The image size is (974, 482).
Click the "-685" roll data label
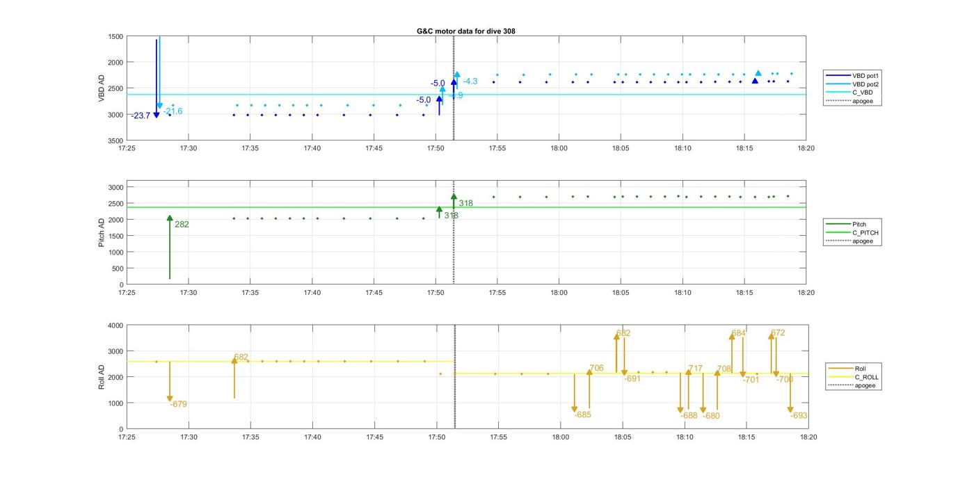click(582, 415)
